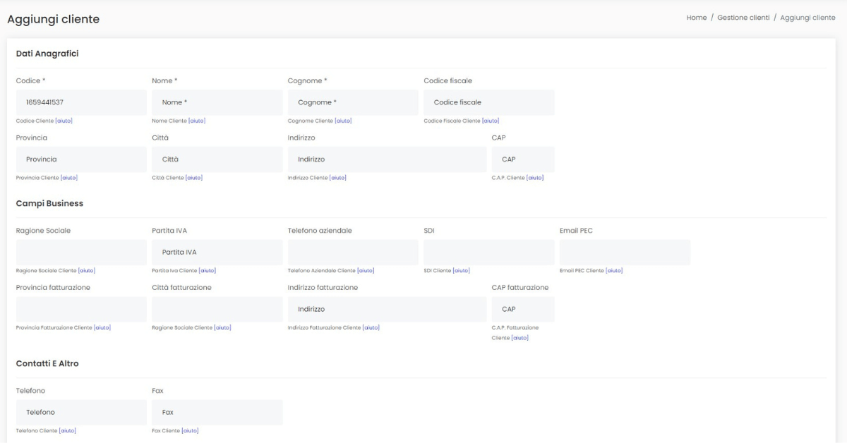This screenshot has width=847, height=443.
Task: Select the Indirizzo input in Dati Anagrafici
Action: 388,159
